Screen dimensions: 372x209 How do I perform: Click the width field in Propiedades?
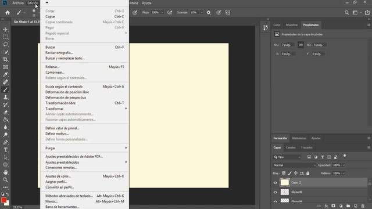click(288, 45)
